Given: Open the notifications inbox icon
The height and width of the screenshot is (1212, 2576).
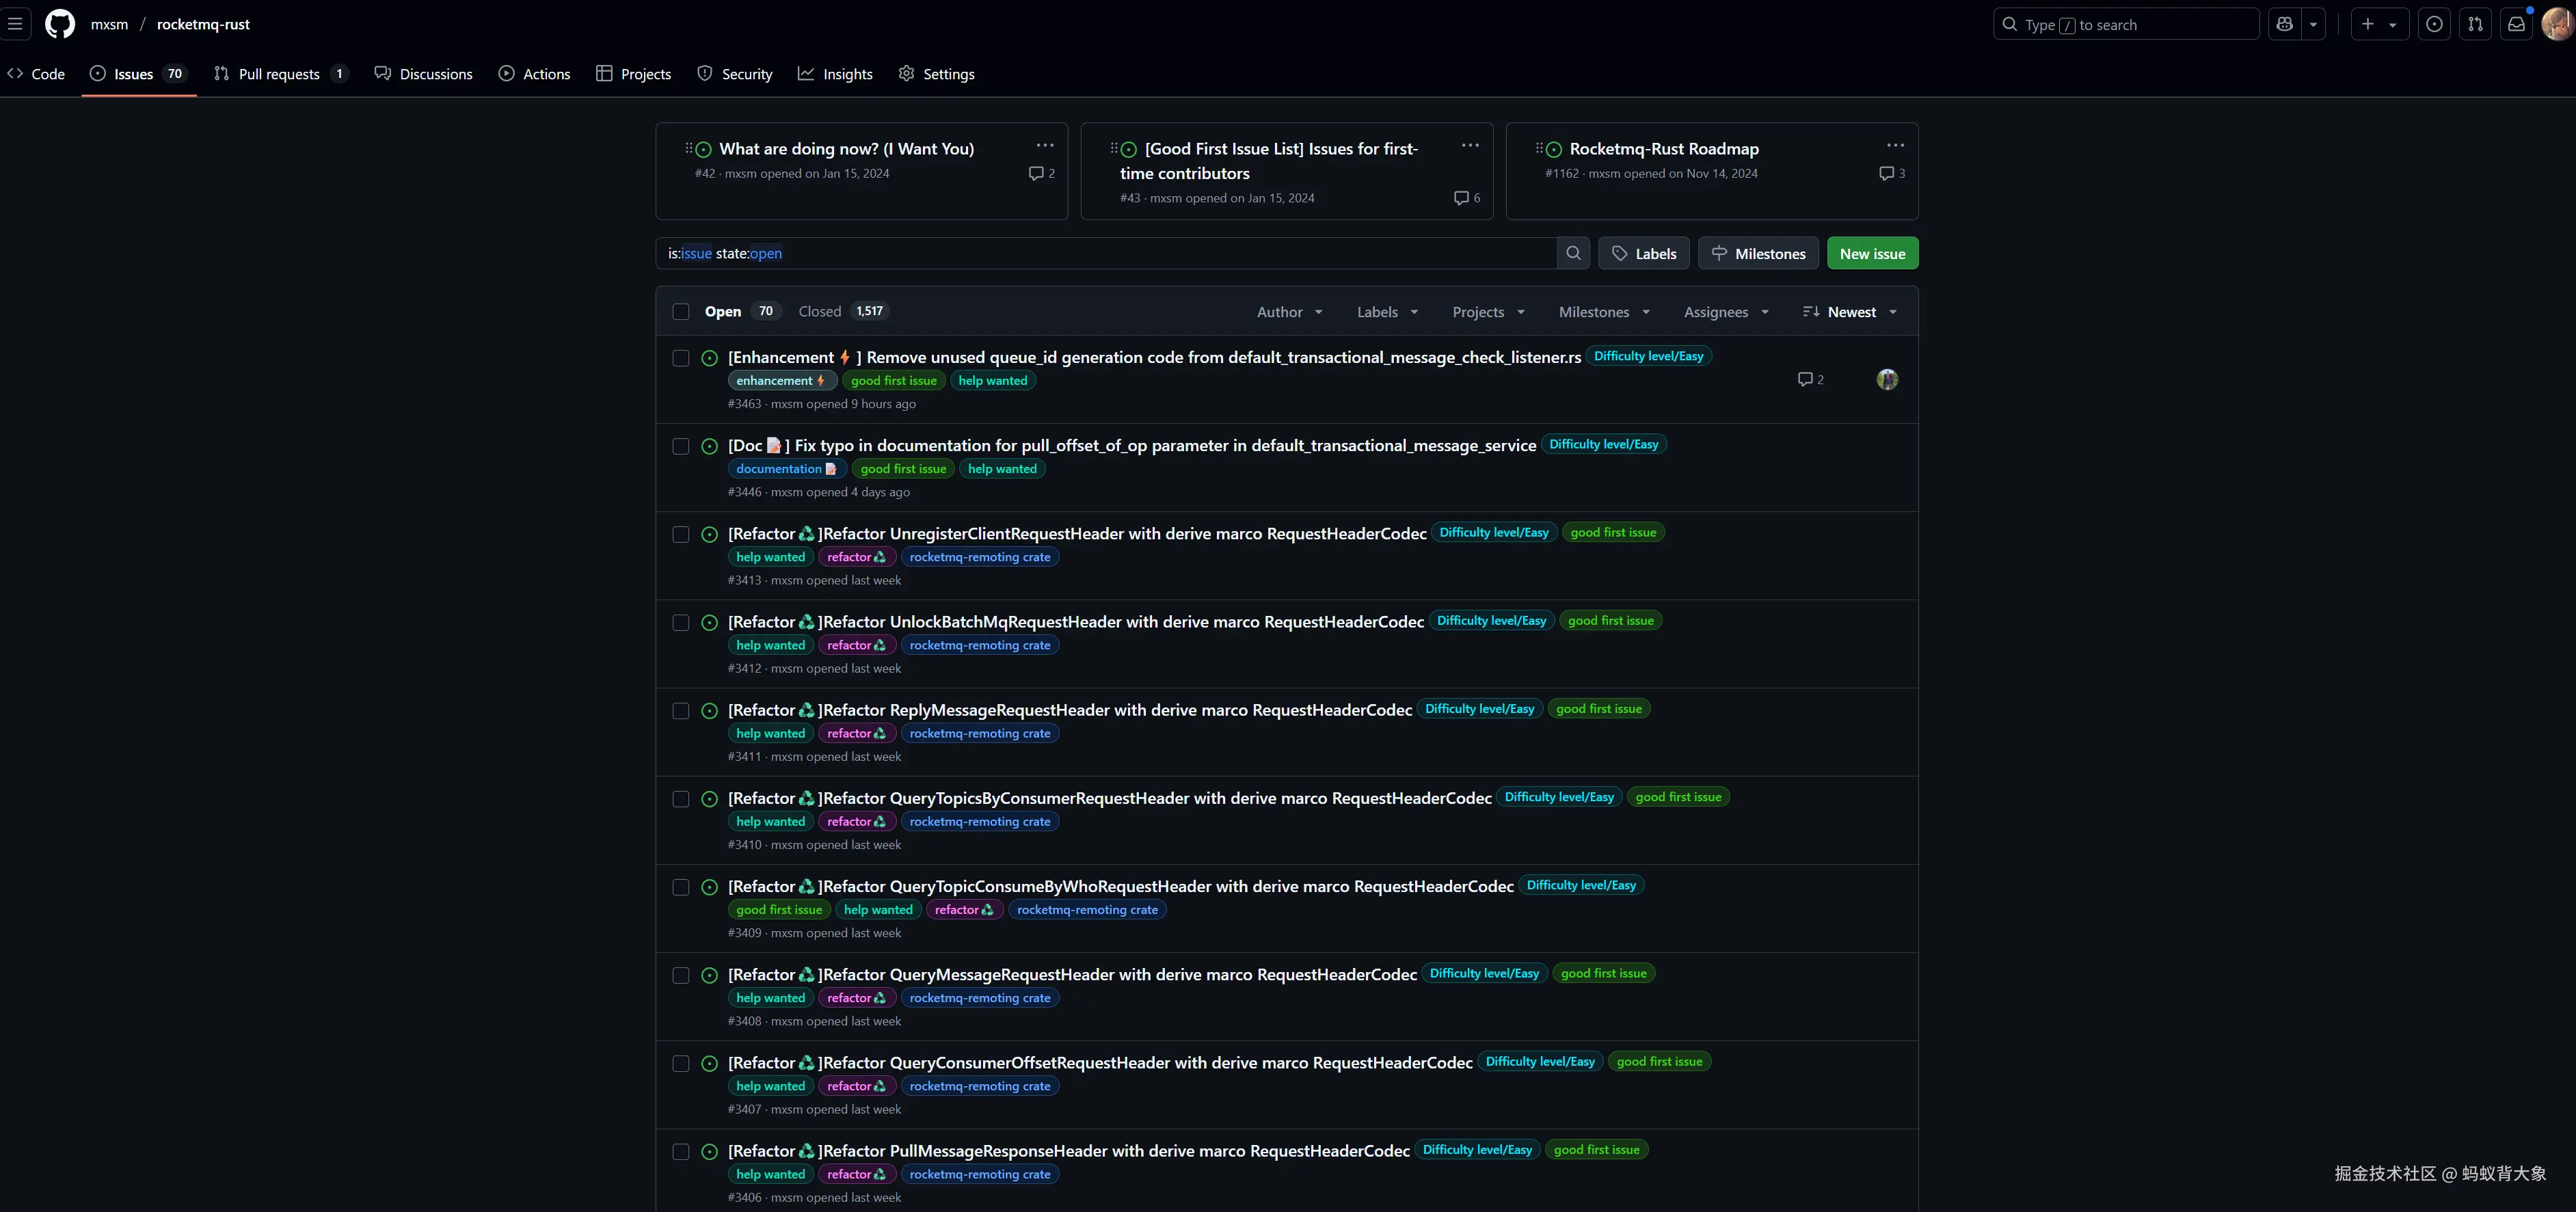Looking at the screenshot, I should click(x=2516, y=24).
